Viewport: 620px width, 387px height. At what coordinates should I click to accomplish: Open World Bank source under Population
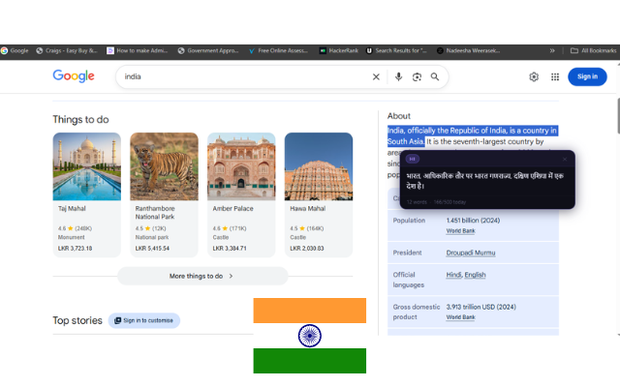click(x=461, y=231)
